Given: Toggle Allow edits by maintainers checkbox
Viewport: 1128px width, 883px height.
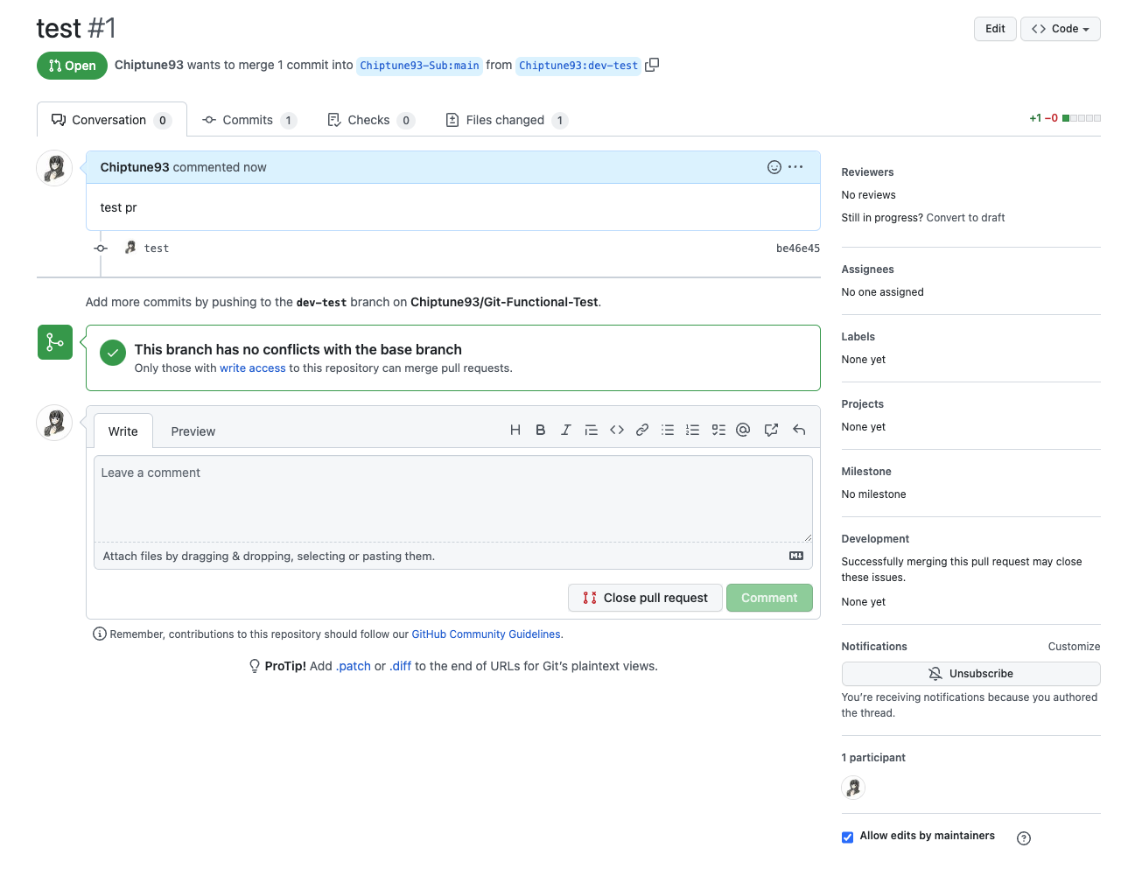Looking at the screenshot, I should tap(847, 837).
